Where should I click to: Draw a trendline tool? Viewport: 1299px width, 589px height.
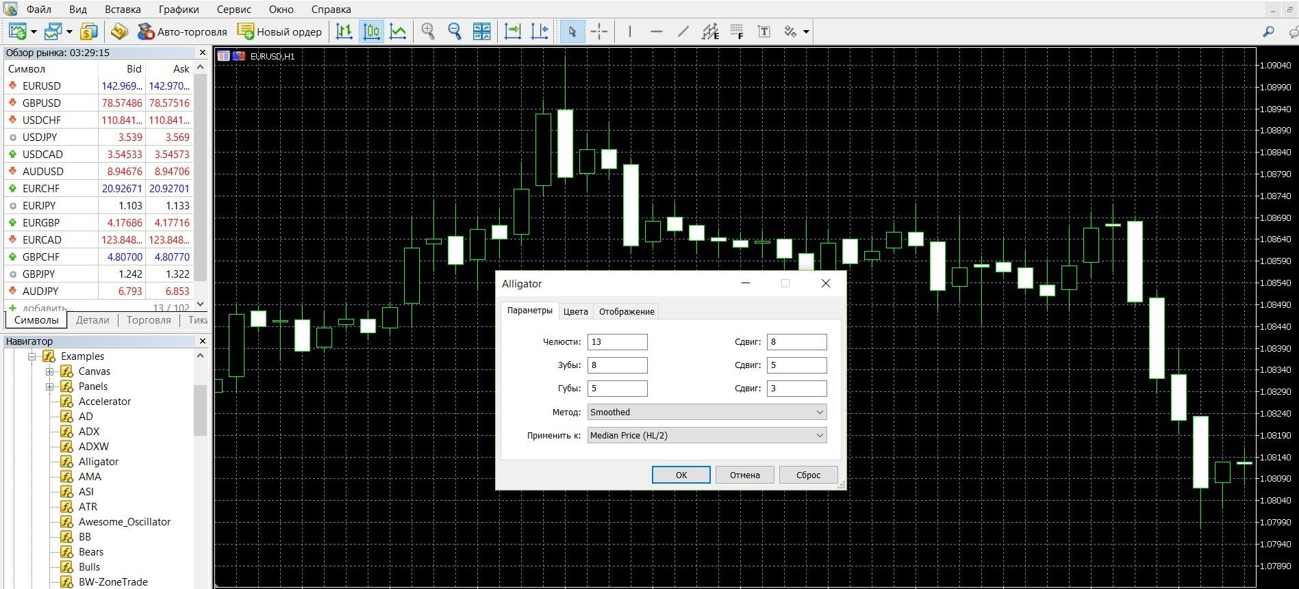683,31
